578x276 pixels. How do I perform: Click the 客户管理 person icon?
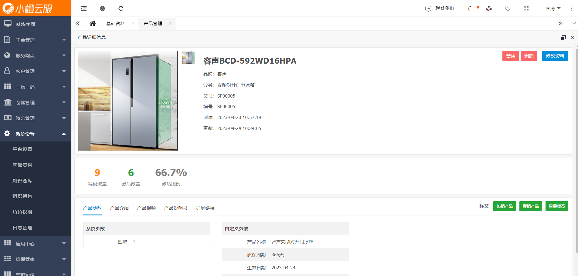coord(7,71)
